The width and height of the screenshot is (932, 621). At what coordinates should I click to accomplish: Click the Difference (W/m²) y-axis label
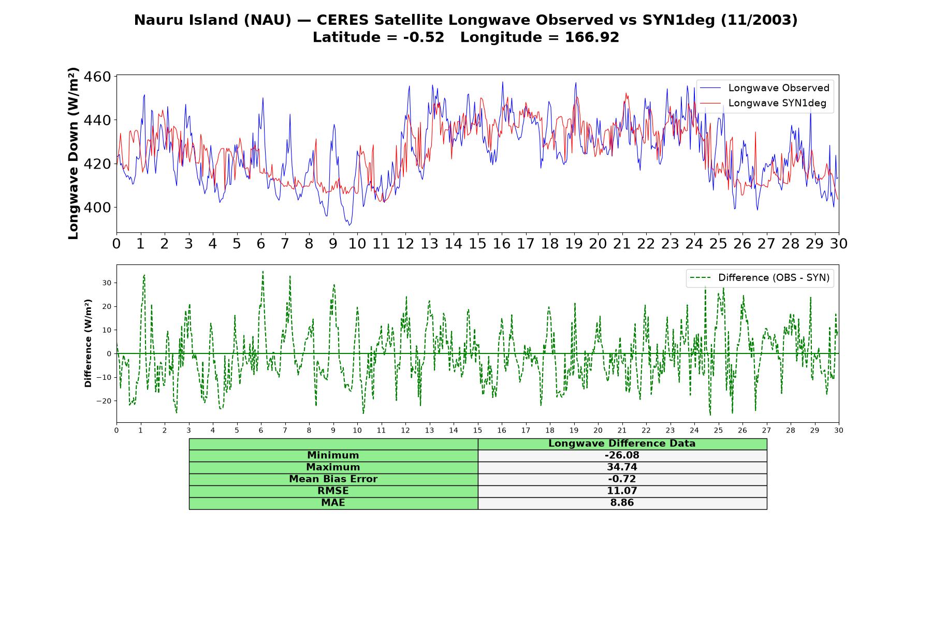(x=88, y=343)
